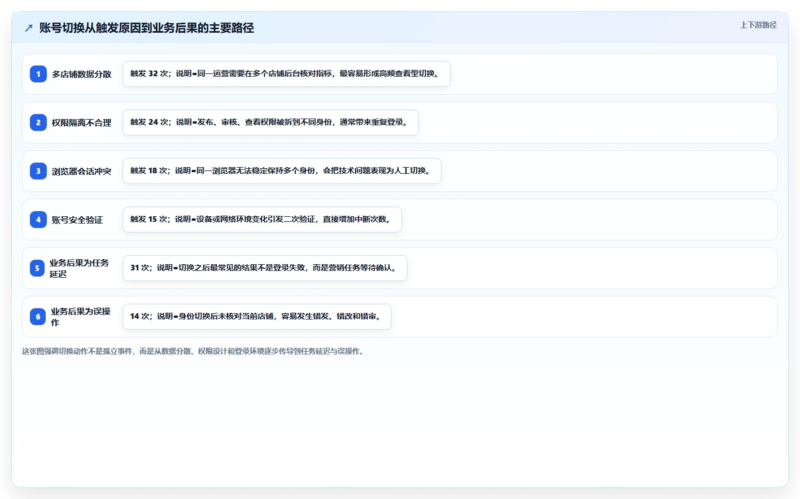Select the 浏览器会话冲突 label
The width and height of the screenshot is (800, 499).
pos(82,171)
